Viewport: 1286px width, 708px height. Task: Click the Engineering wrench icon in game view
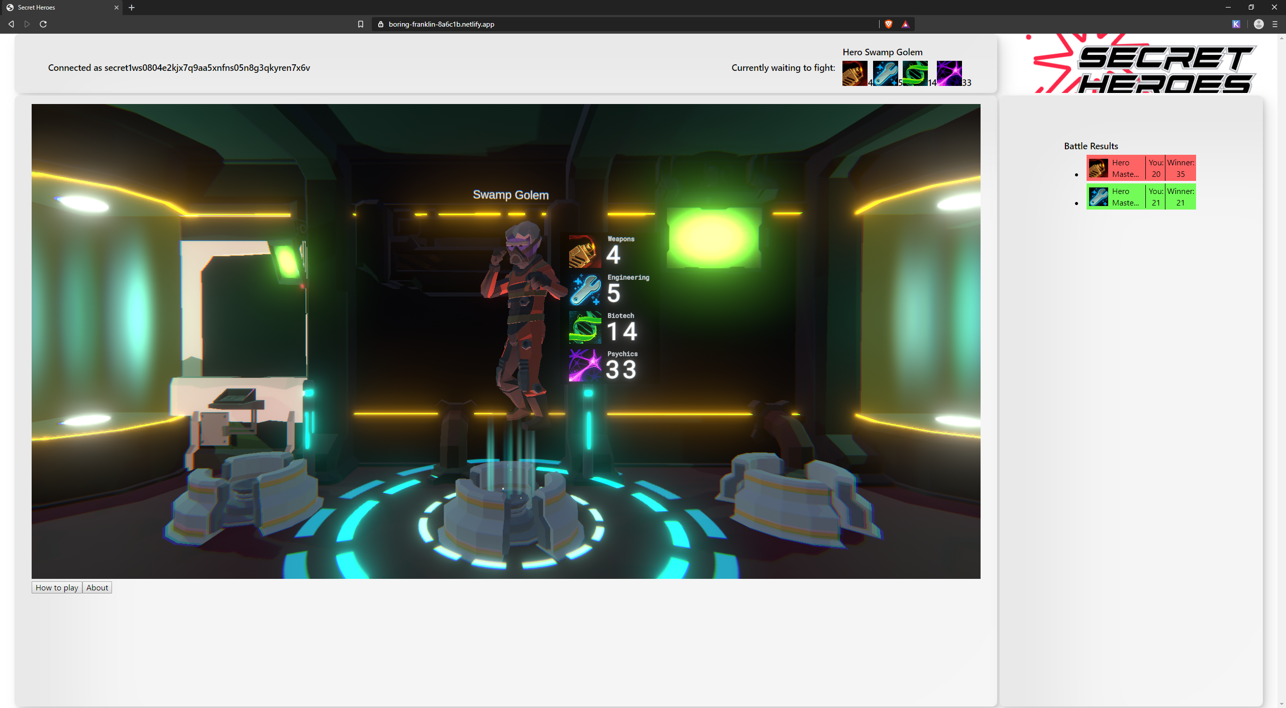(x=585, y=290)
